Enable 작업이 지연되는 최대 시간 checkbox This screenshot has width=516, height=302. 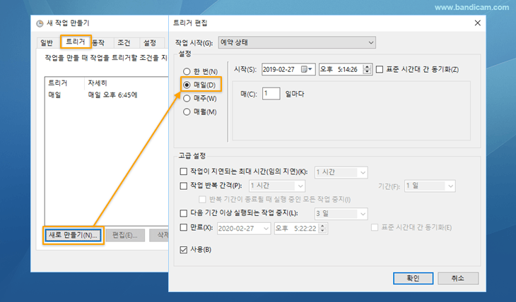pyautogui.click(x=184, y=171)
